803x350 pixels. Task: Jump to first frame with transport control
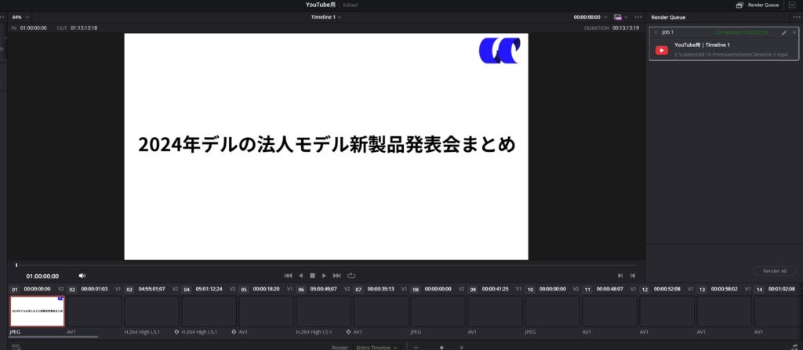click(x=288, y=276)
